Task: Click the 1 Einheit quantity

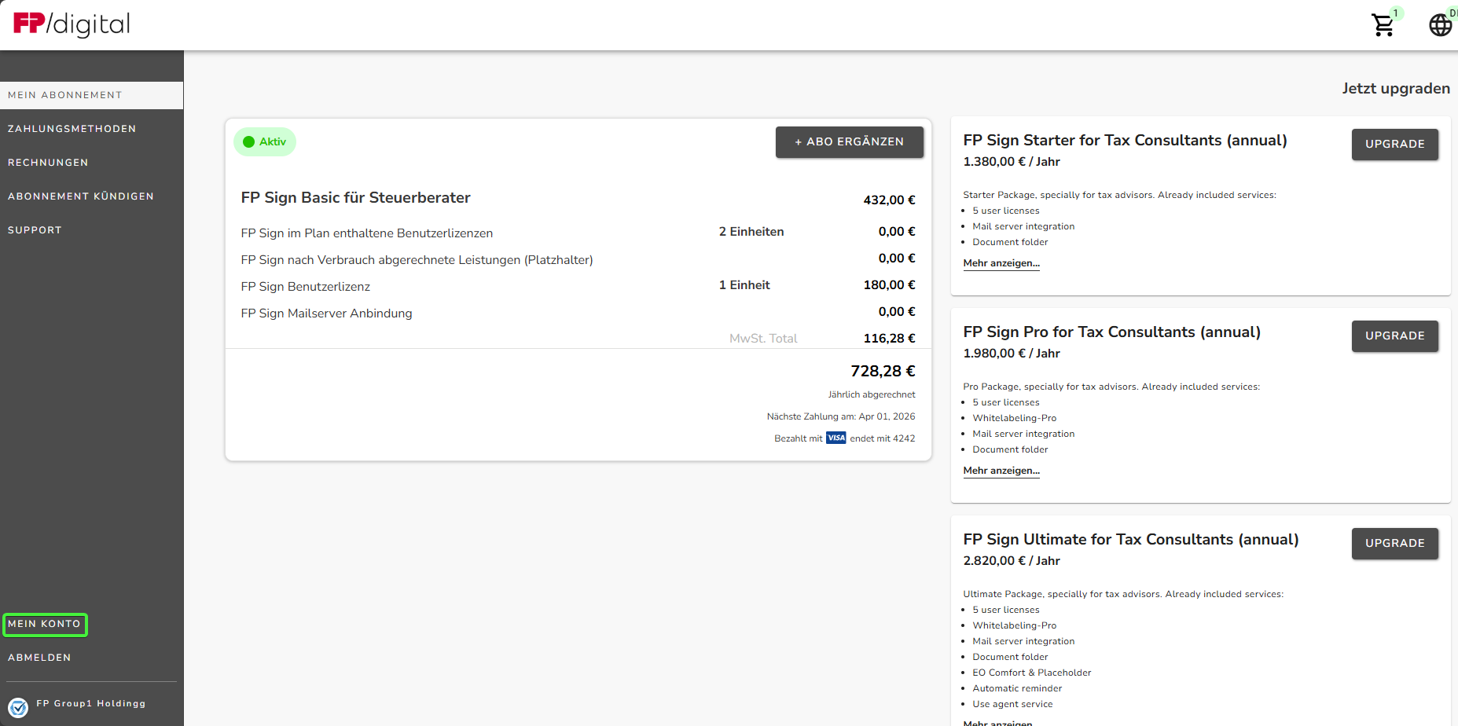Action: 744,285
